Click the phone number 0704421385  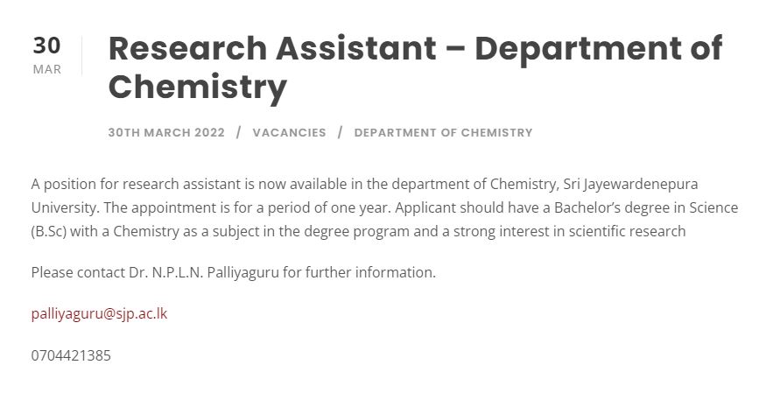71,355
